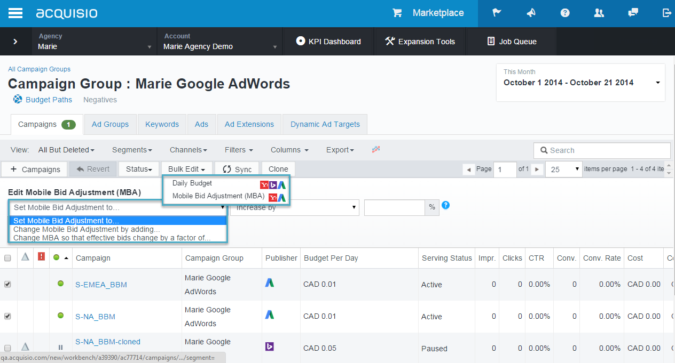Open the users icon in header
The width and height of the screenshot is (675, 363).
[x=599, y=13]
